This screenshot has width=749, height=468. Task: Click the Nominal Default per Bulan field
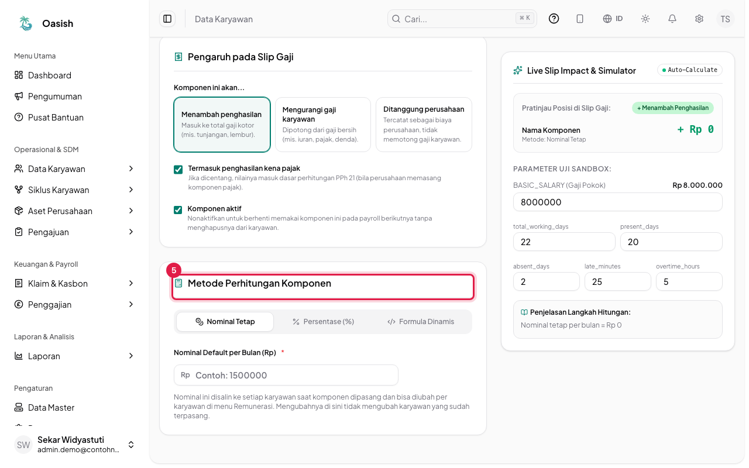coord(286,375)
